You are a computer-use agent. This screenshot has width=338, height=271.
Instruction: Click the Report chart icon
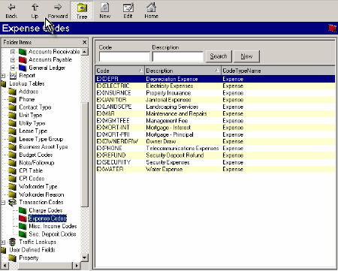coord(13,75)
